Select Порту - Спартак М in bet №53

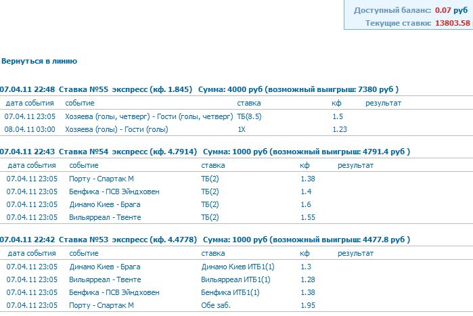pyautogui.click(x=102, y=306)
